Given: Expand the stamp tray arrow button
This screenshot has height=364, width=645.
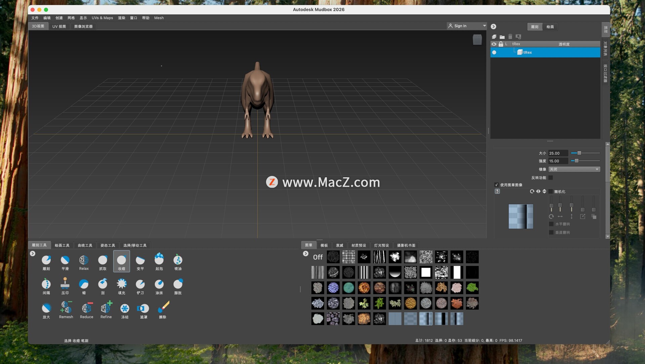Looking at the screenshot, I should 306,254.
